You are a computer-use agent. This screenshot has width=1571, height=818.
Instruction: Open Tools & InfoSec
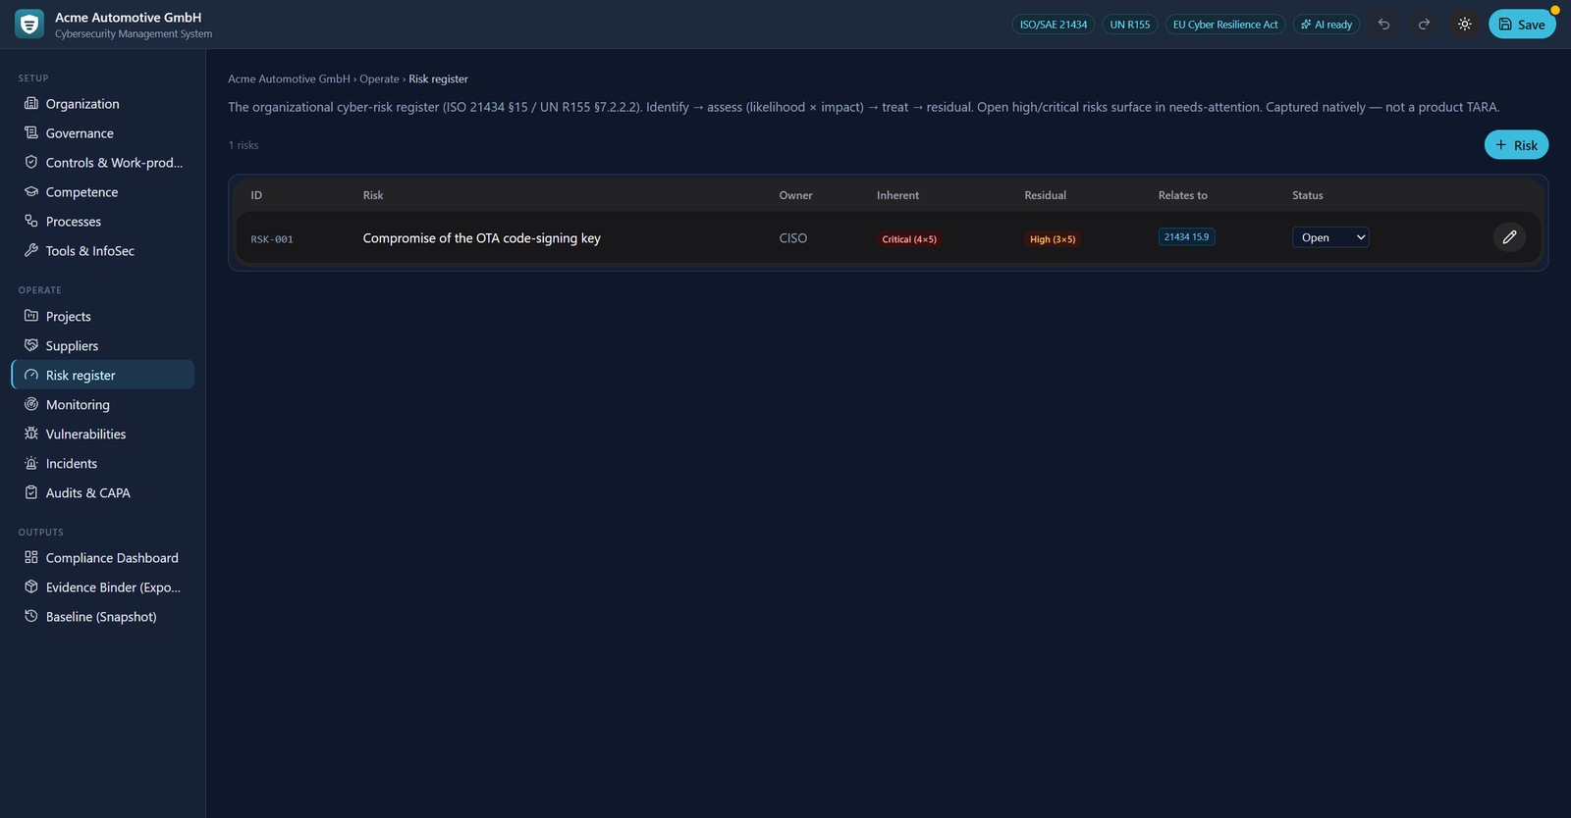click(103, 251)
